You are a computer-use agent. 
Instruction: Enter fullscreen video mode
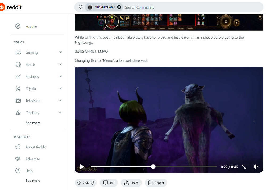click(244, 167)
